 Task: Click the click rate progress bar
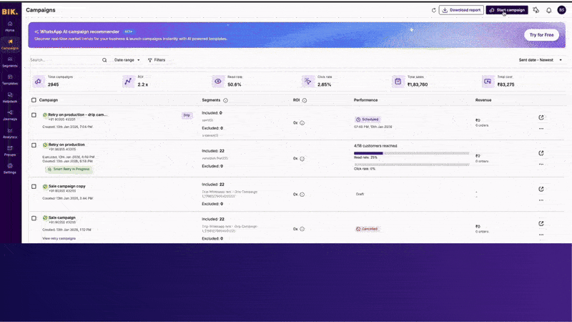(412, 165)
